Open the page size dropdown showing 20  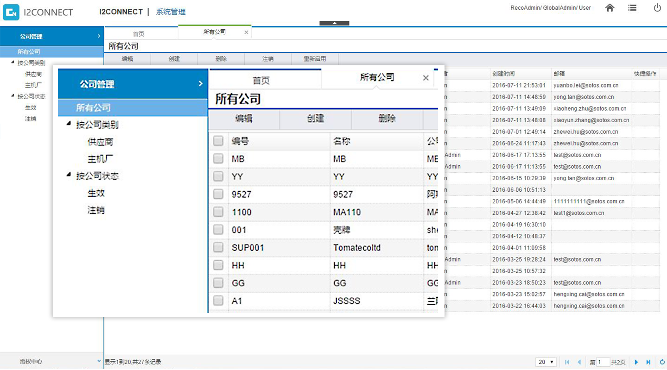click(x=546, y=362)
